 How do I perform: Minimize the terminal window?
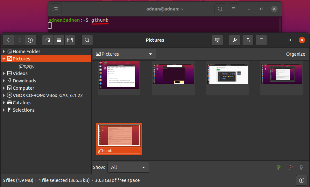[249, 9]
